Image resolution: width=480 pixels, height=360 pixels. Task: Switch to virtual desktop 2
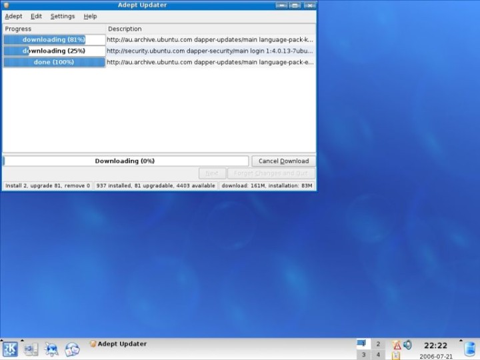tap(378, 344)
